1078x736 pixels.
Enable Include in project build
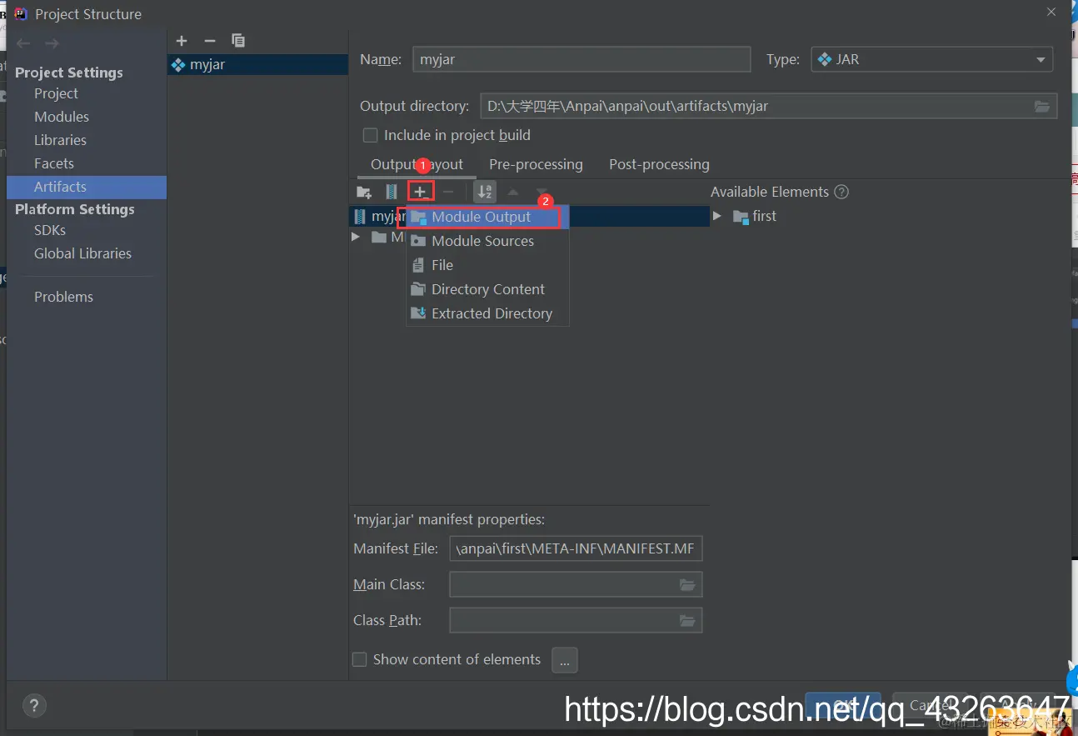point(371,135)
